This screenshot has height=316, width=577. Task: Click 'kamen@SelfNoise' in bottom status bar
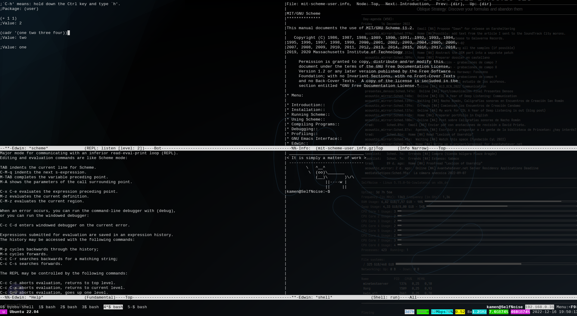(505, 307)
